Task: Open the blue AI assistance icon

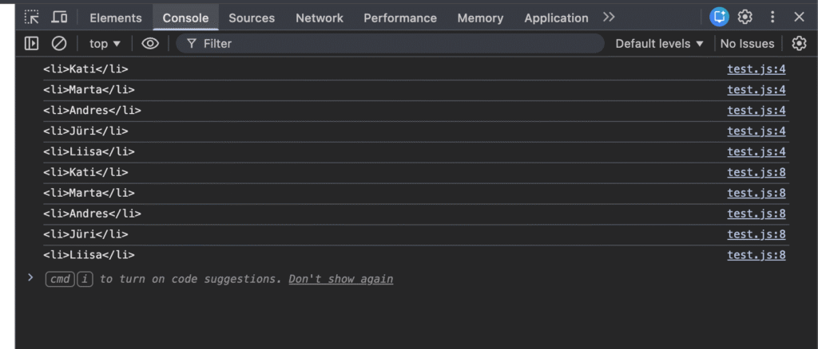Action: coord(719,17)
